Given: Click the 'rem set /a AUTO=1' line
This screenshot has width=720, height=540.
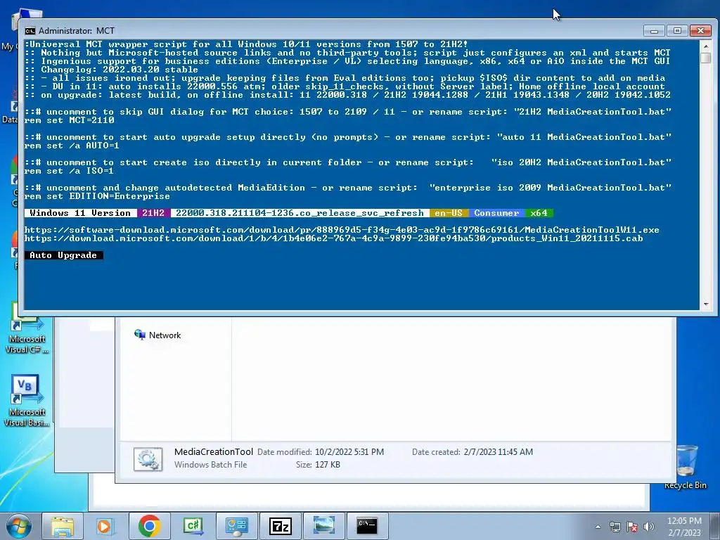Looking at the screenshot, I should coord(72,146).
